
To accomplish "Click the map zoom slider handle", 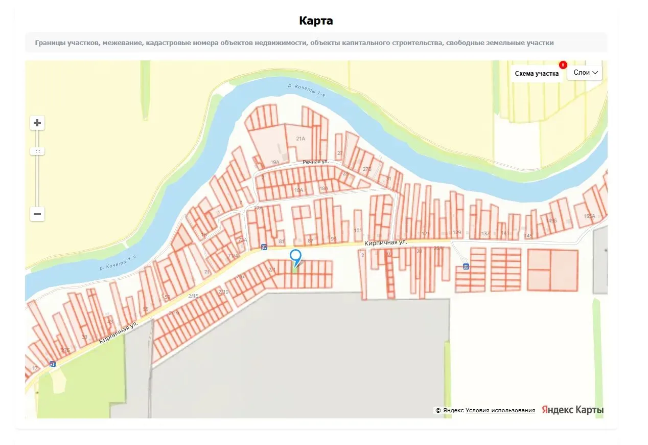I will [x=37, y=151].
